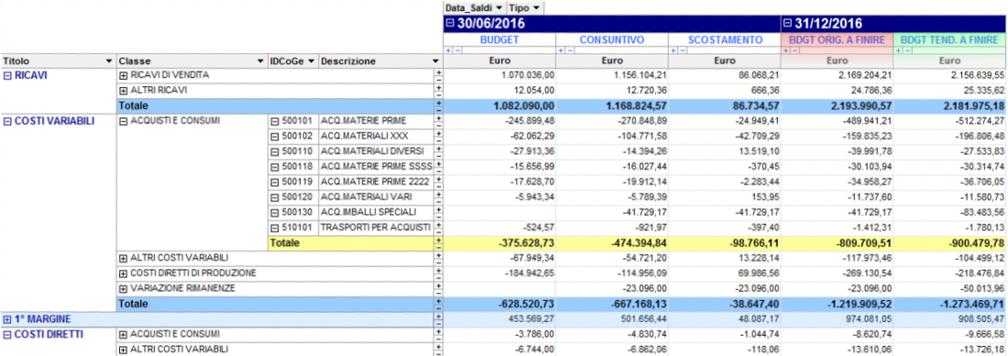Expand the 1° MARGINE title group
Viewport: 1008px width, 356px height.
click(8, 319)
